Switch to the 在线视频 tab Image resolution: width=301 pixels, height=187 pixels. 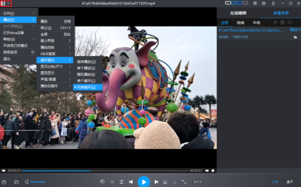238,13
